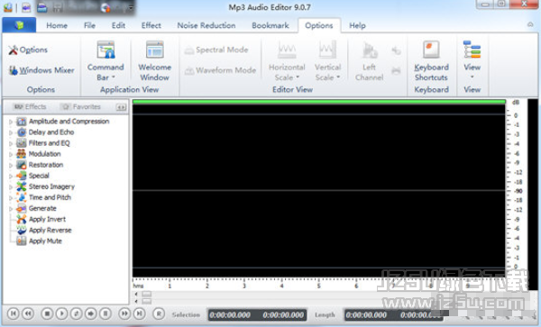The image size is (541, 327).
Task: Click the Options wrench icon
Action: point(14,50)
